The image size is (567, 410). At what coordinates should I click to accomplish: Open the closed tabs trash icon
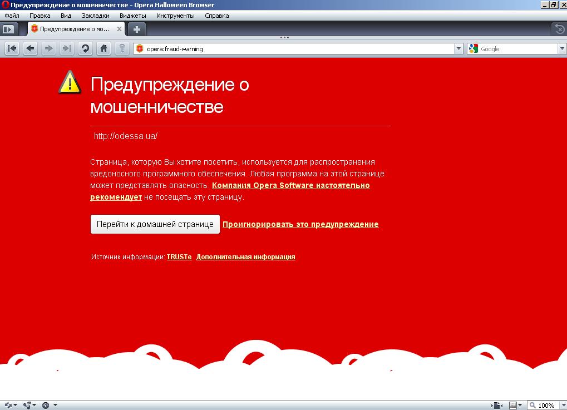pyautogui.click(x=559, y=29)
